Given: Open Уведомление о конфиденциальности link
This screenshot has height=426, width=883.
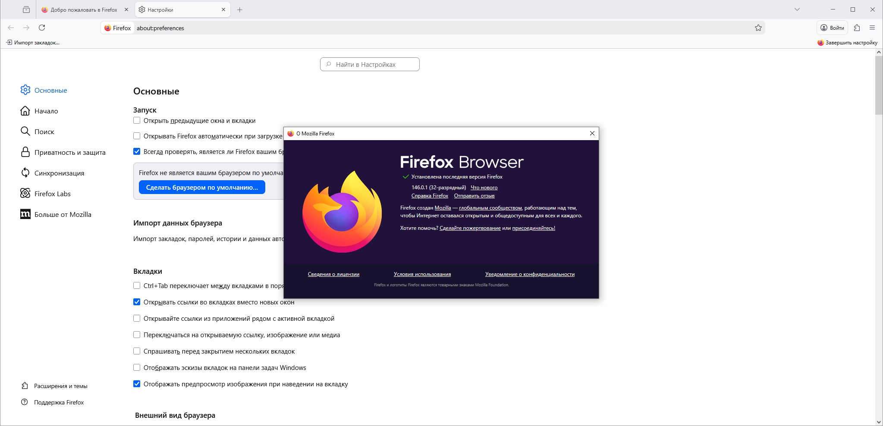Looking at the screenshot, I should point(530,274).
